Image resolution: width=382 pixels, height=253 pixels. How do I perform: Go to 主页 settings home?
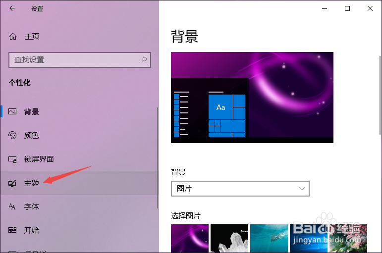click(79, 37)
